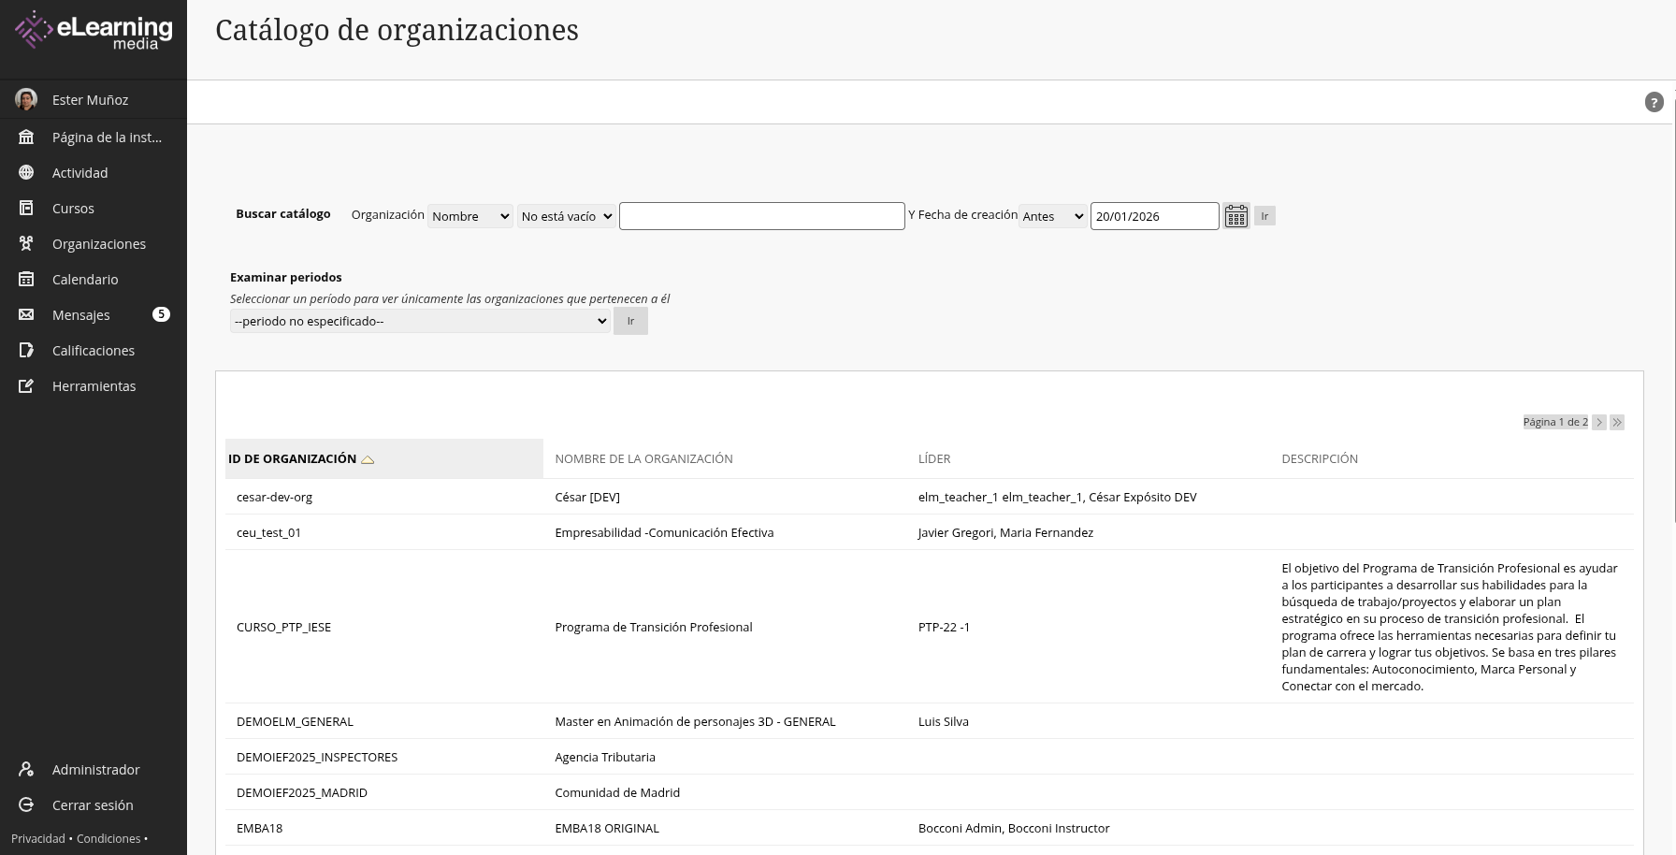1676x855 pixels.
Task: Click the Calificaciones gradebook icon
Action: tap(26, 350)
